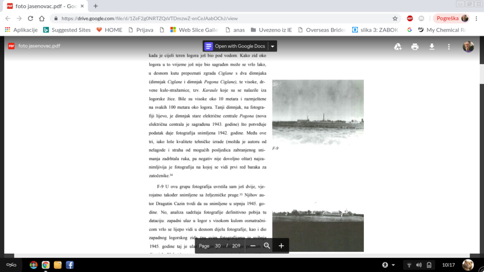Zoom in with the plus button
This screenshot has width=484, height=272.
click(x=281, y=246)
